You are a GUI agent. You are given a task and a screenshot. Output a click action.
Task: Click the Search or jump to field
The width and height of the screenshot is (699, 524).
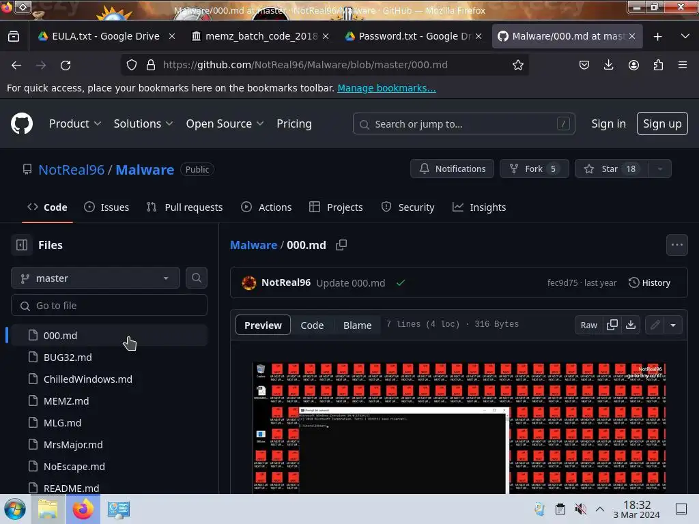tap(463, 123)
